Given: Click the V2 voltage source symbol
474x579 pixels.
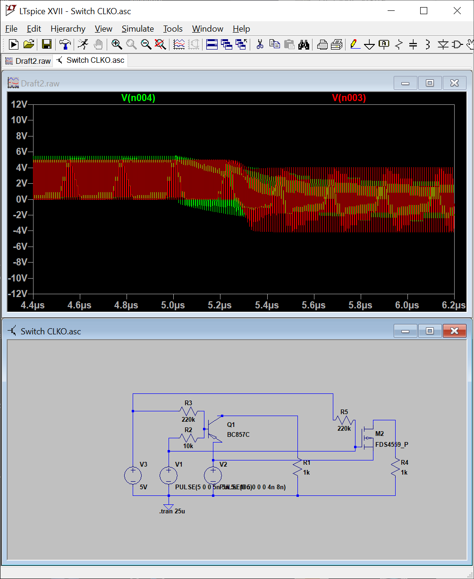Looking at the screenshot, I should tap(213, 475).
